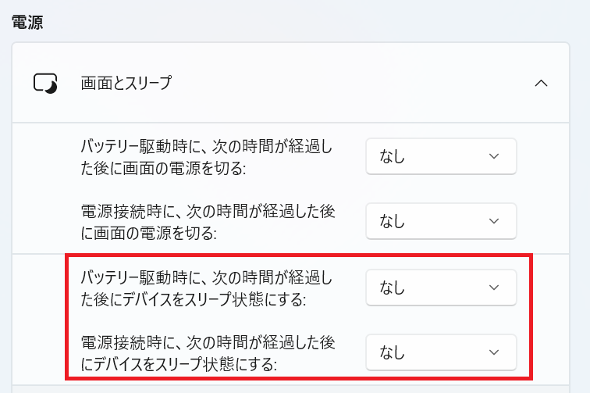The width and height of the screenshot is (590, 393).
Task: Click chevron arrow of battery screen-off dropdown
Action: tap(493, 156)
